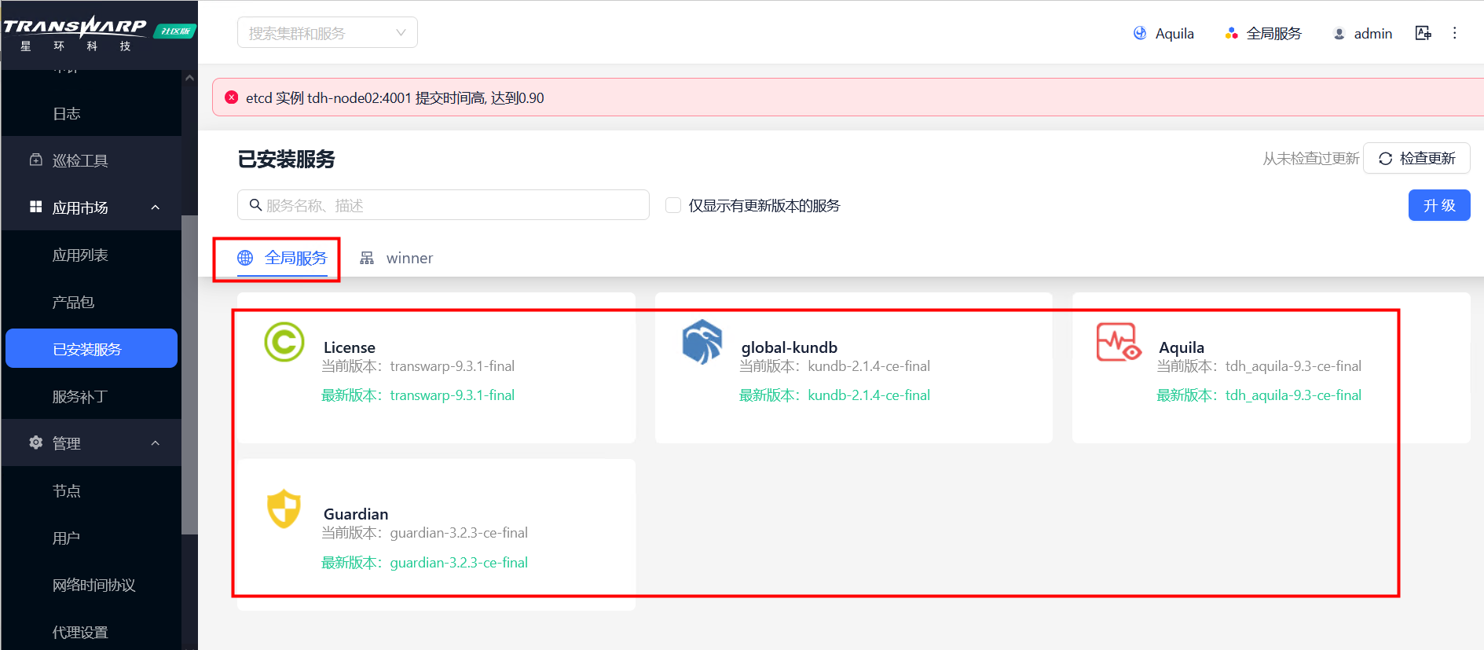
Task: Click the globe icon on 全局服务 tab
Action: click(245, 258)
